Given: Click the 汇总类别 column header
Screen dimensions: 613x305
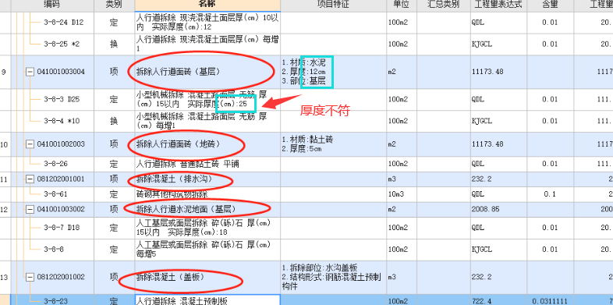Looking at the screenshot, I should 443,5.
